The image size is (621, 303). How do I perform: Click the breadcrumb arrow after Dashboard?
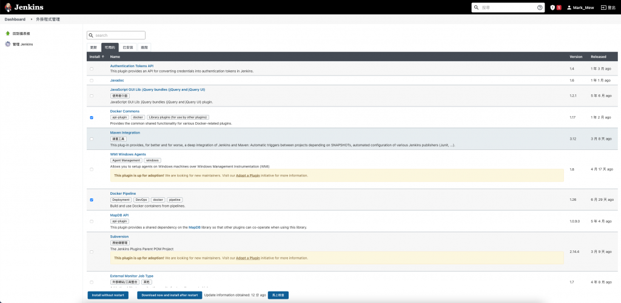point(31,19)
